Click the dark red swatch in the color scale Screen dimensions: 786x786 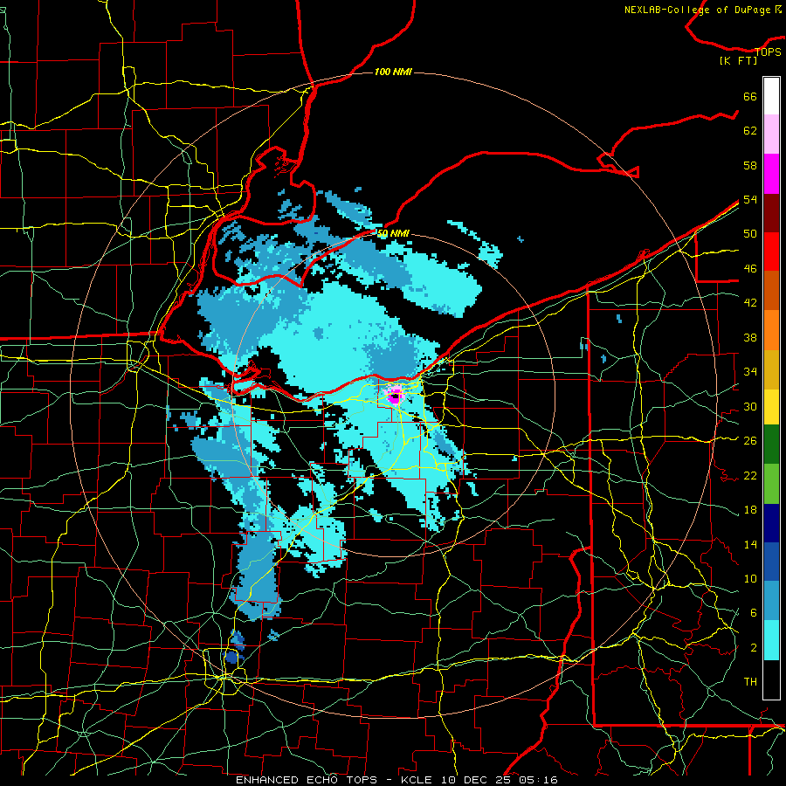(x=771, y=212)
